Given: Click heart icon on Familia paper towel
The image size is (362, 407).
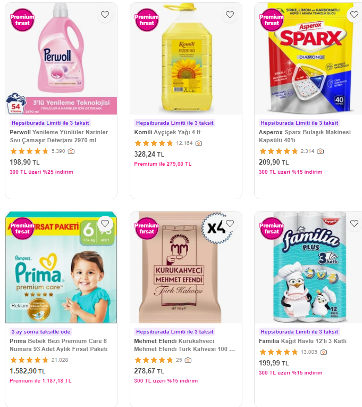Looking at the screenshot, I should tap(354, 224).
